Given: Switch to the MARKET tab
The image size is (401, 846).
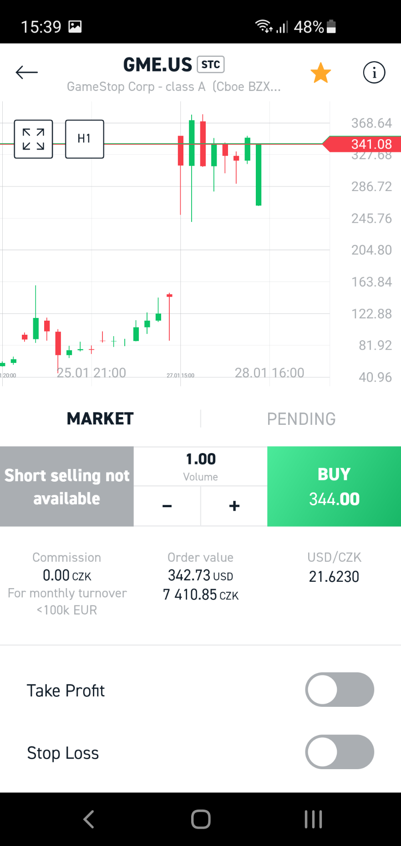Looking at the screenshot, I should [100, 418].
